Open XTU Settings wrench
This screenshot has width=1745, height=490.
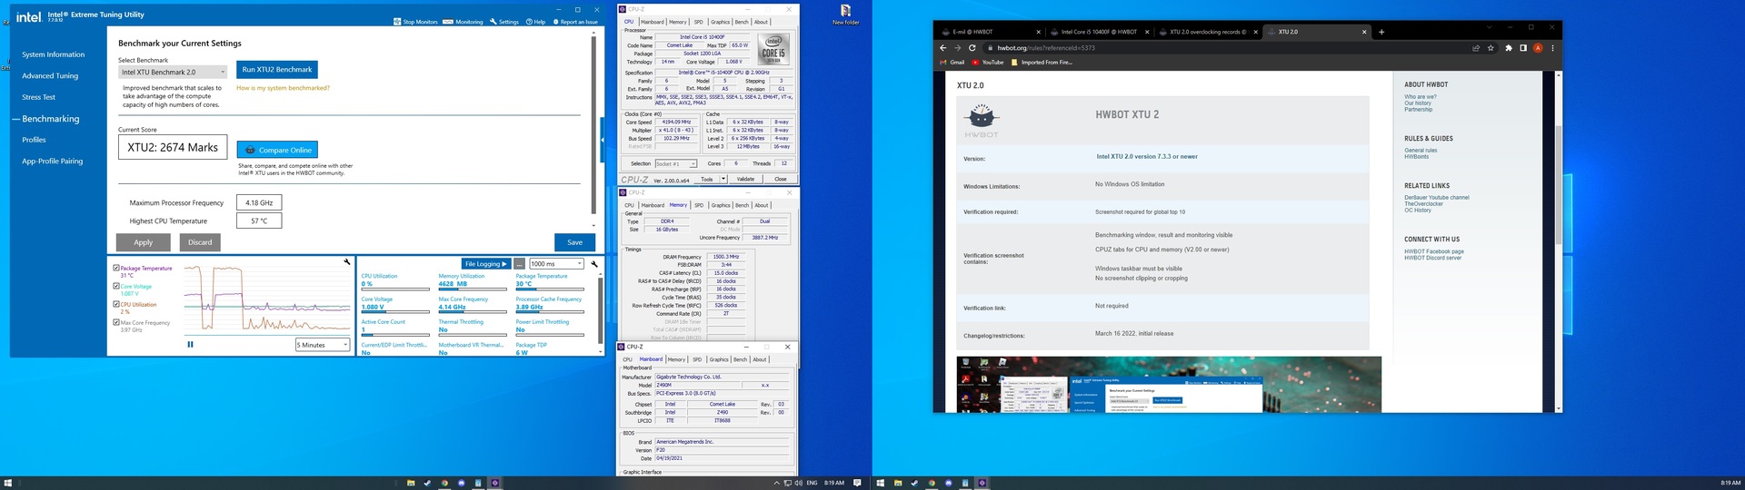pos(504,22)
